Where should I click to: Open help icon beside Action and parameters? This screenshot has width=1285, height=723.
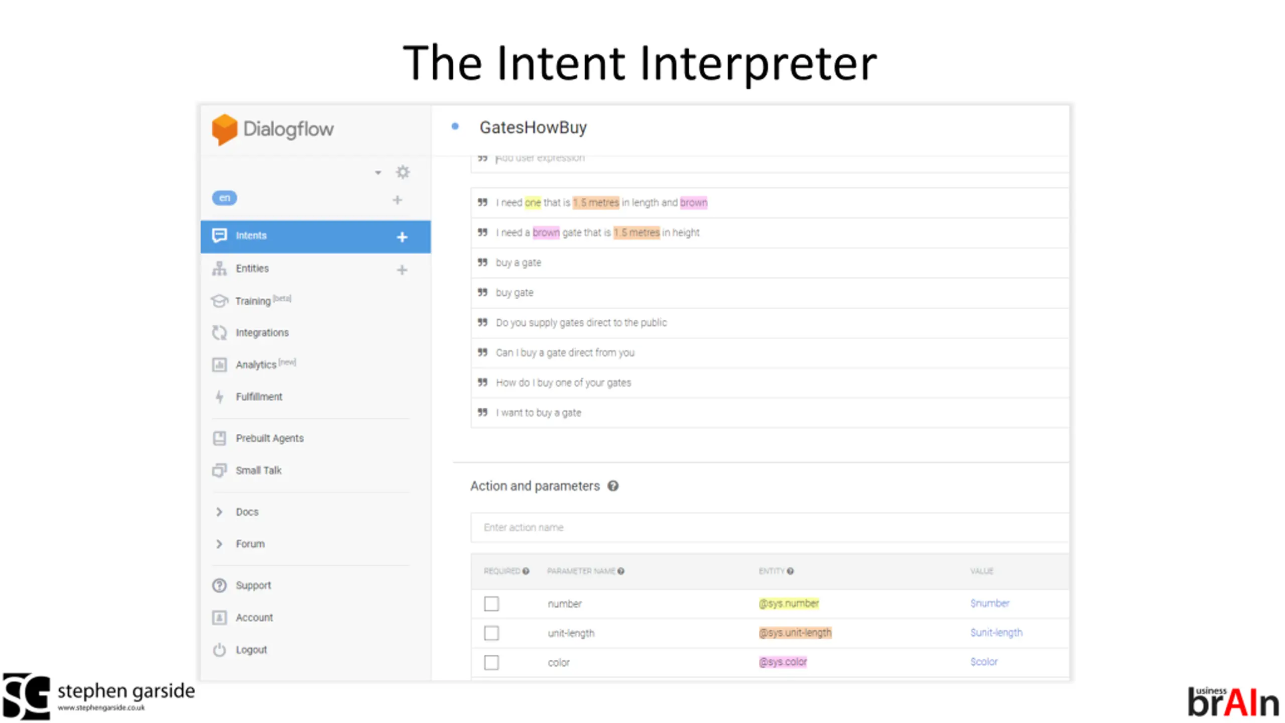click(x=613, y=486)
